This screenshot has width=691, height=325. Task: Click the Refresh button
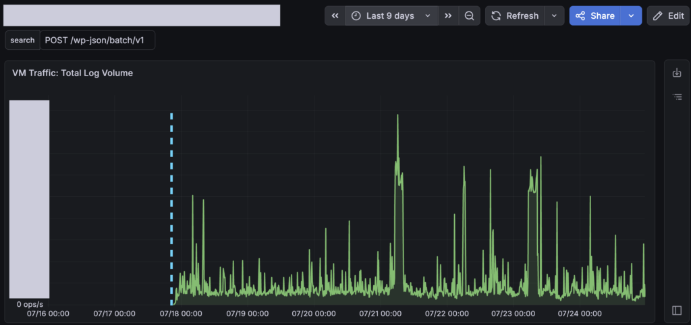(x=515, y=16)
